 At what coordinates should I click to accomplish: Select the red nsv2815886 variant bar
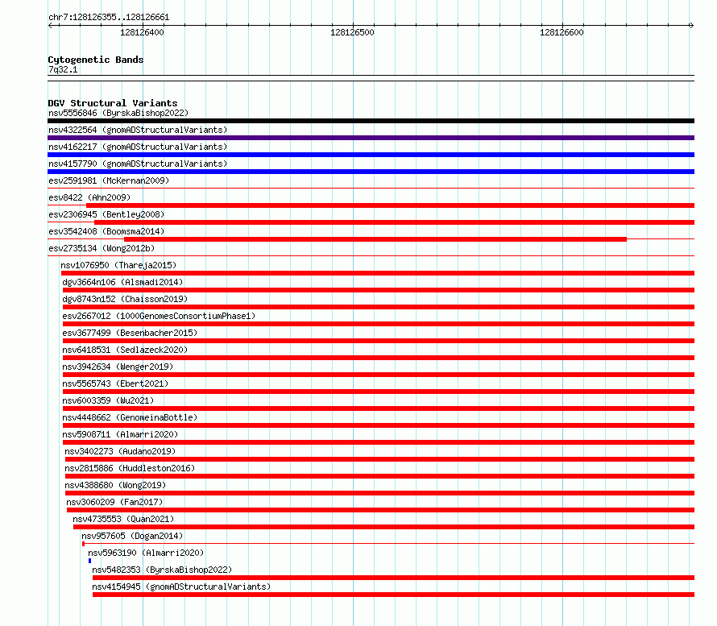[x=379, y=476]
